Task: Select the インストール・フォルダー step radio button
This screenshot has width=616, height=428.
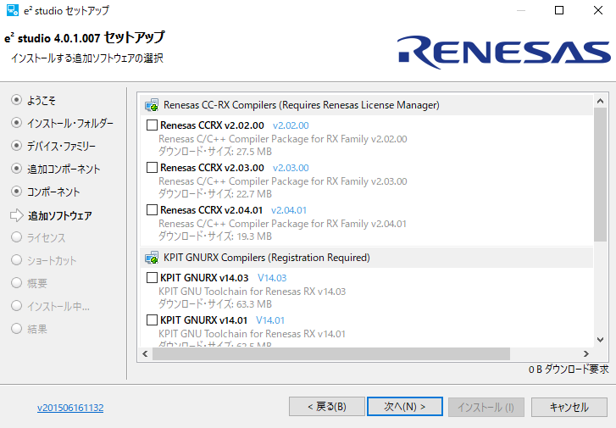Action: pyautogui.click(x=16, y=123)
